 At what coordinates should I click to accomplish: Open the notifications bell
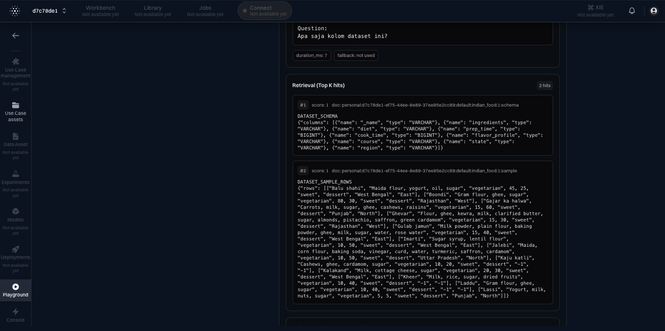632,11
